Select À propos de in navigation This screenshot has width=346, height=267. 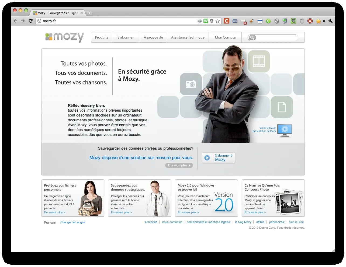click(x=153, y=37)
